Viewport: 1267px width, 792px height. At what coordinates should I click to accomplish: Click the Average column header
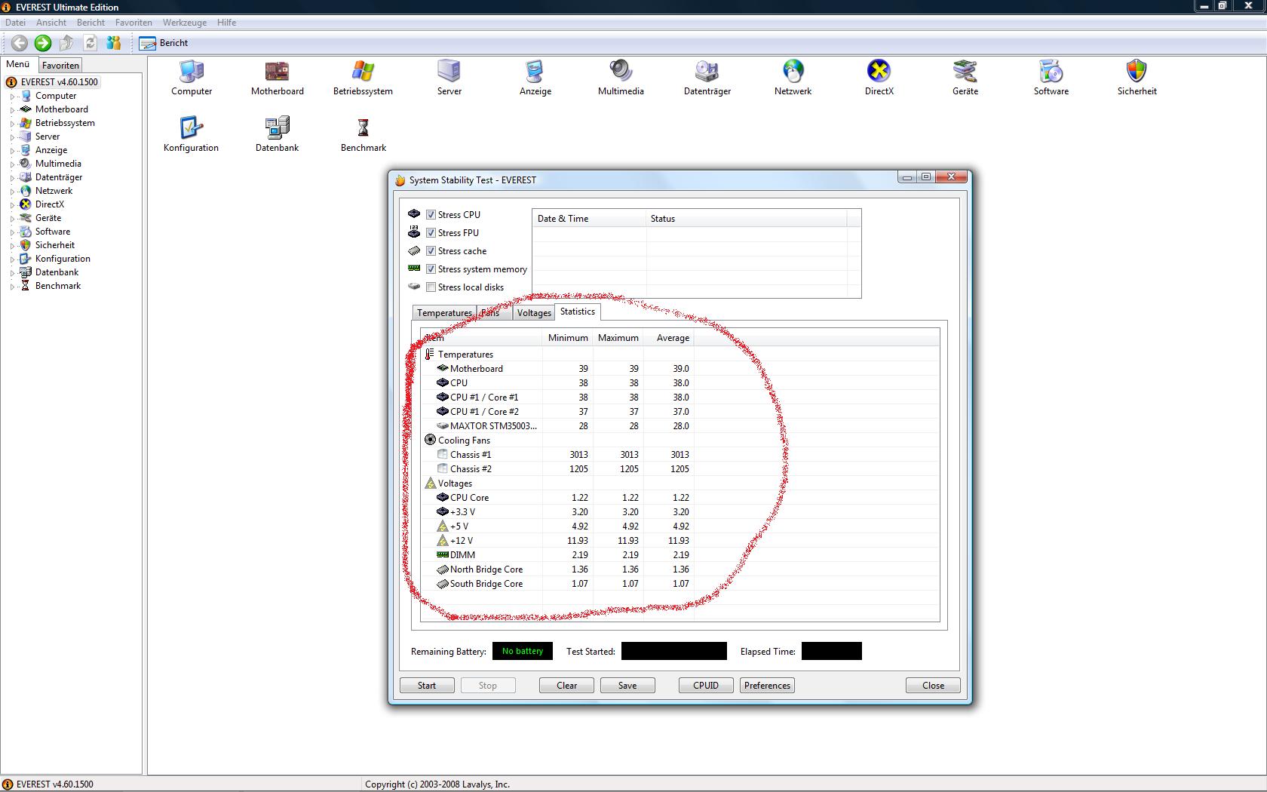coord(669,338)
